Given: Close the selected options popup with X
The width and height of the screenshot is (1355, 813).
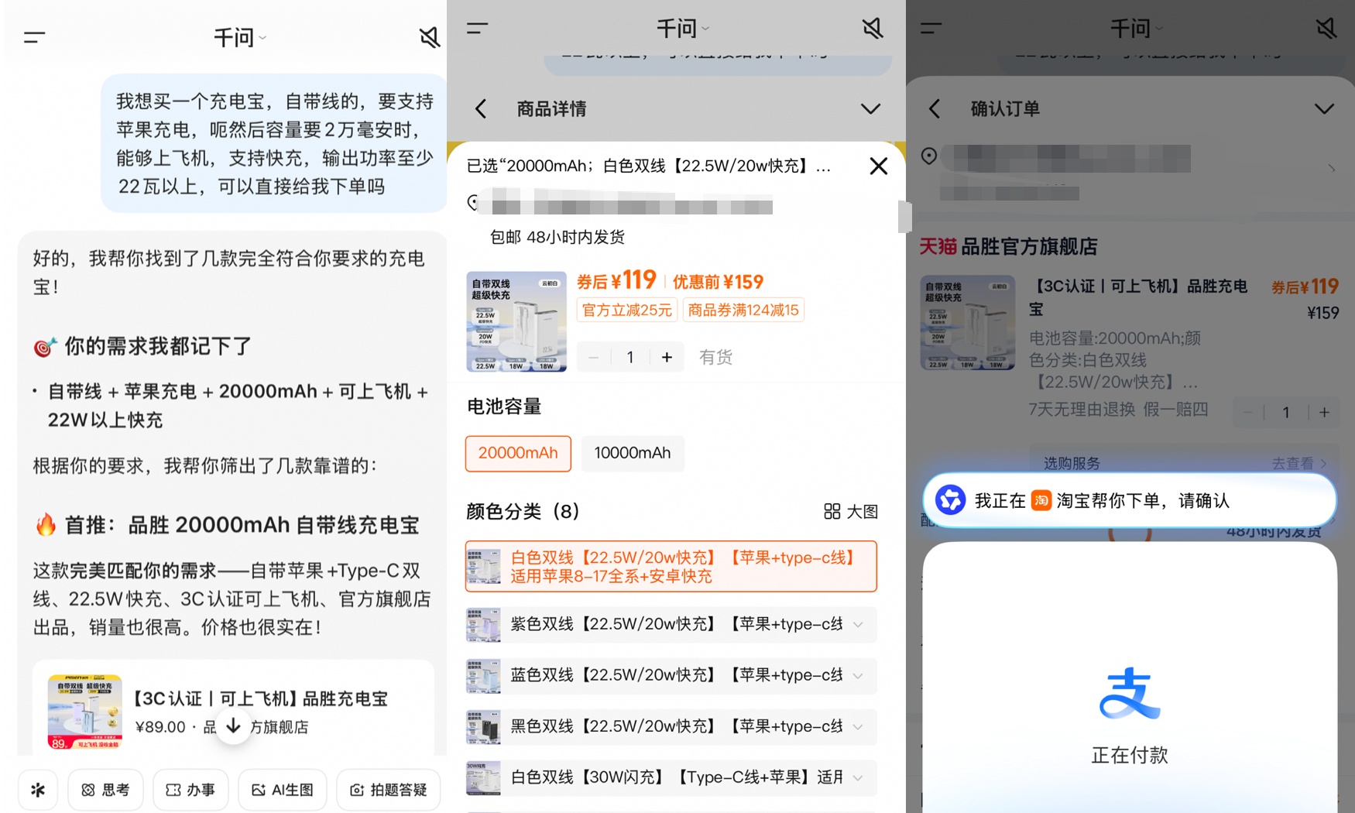Looking at the screenshot, I should pos(878,166).
